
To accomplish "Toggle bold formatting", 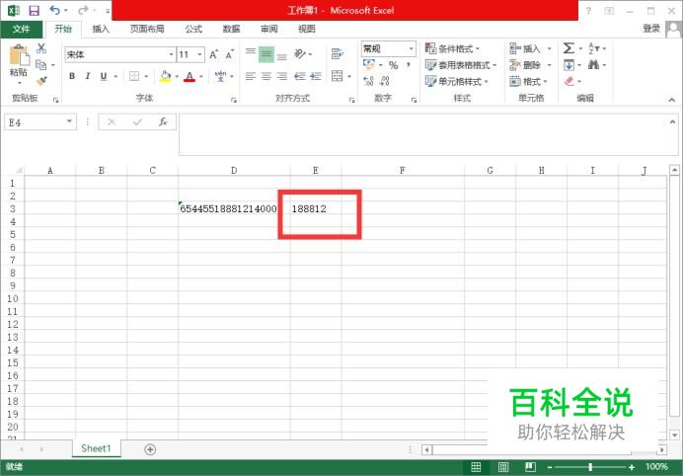I will pos(72,76).
